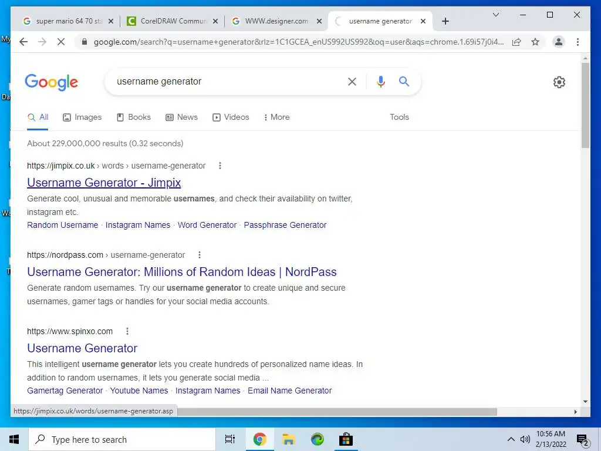Open spinxo Username Generator result title
The image size is (601, 451).
pos(82,348)
